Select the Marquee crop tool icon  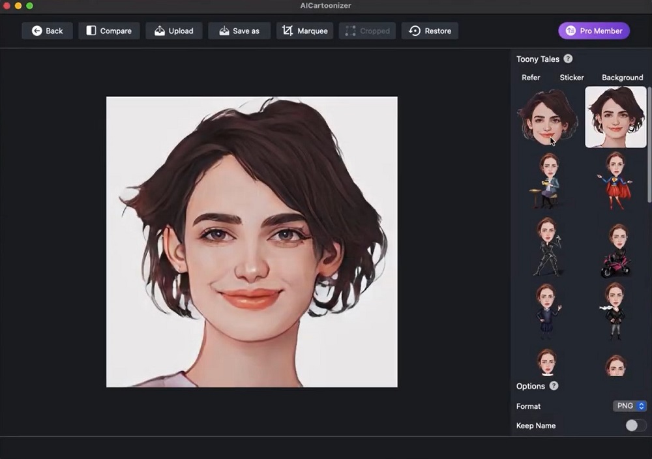pyautogui.click(x=287, y=30)
